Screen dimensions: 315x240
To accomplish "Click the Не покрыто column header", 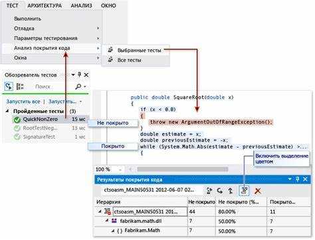I will pyautogui.click(x=201, y=202).
